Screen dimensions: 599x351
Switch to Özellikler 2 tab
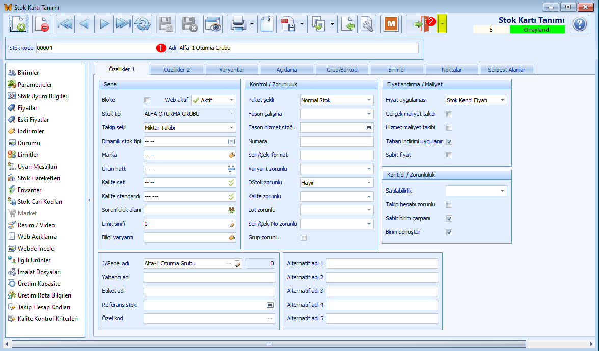[x=177, y=69]
